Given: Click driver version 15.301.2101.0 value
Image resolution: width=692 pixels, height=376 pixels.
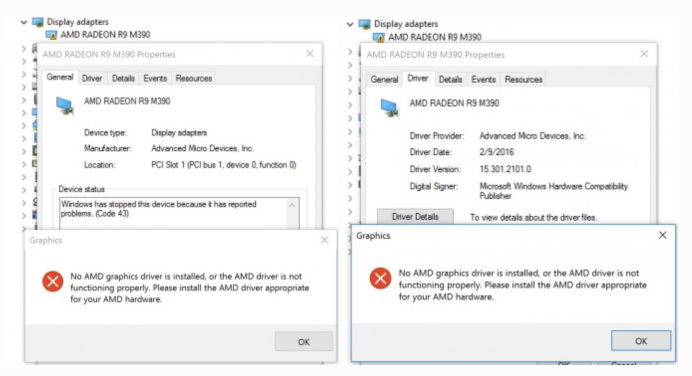Looking at the screenshot, I should coord(505,169).
